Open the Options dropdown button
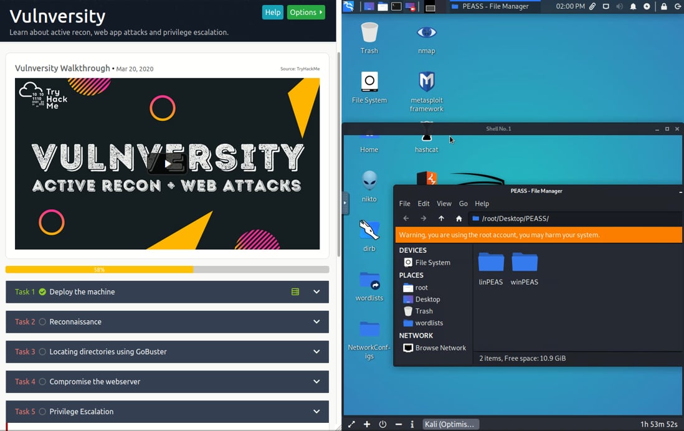Screen dimensions: 684x431 tap(306, 12)
